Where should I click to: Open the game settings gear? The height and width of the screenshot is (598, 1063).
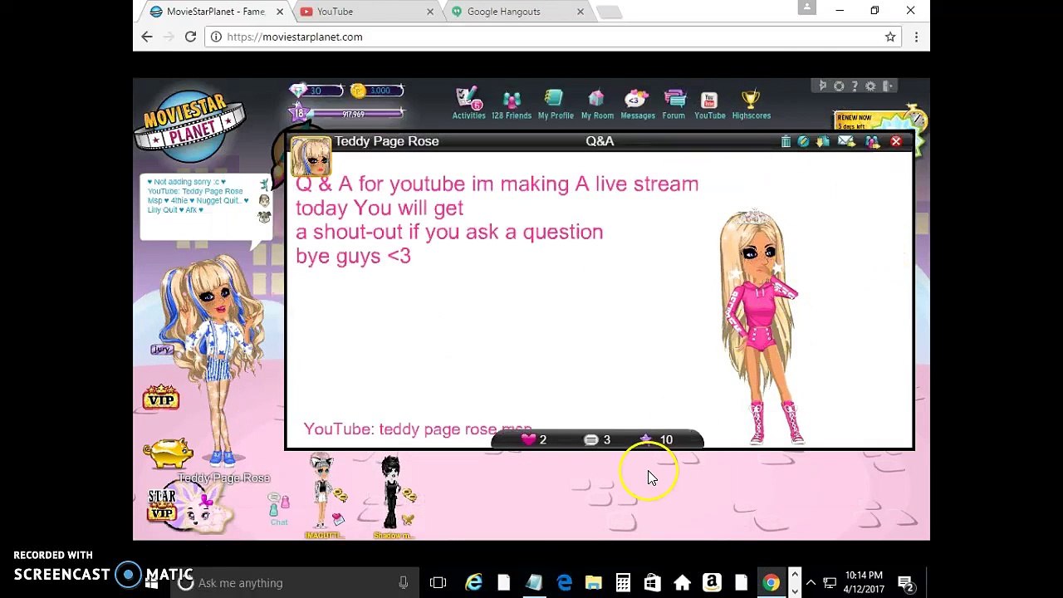870,86
